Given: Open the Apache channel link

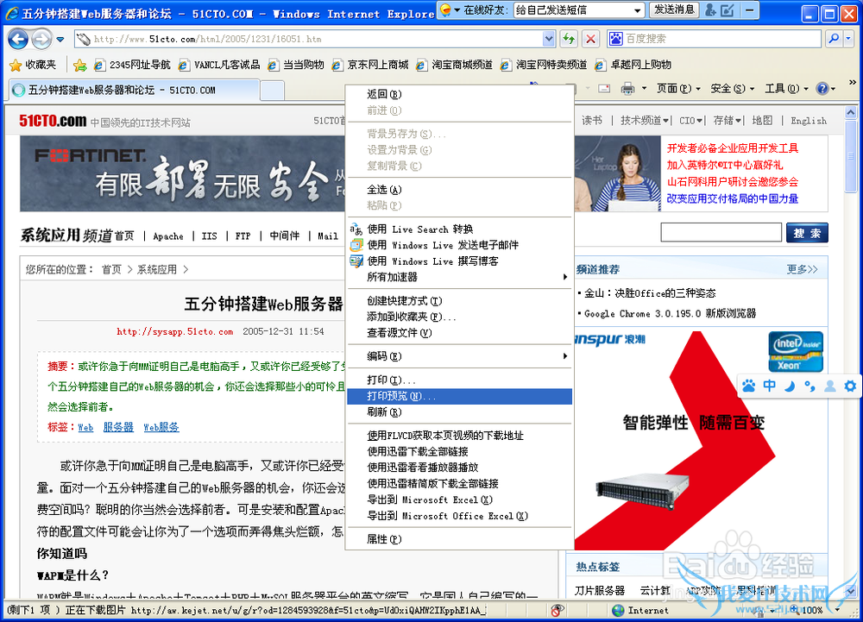Looking at the screenshot, I should (168, 236).
